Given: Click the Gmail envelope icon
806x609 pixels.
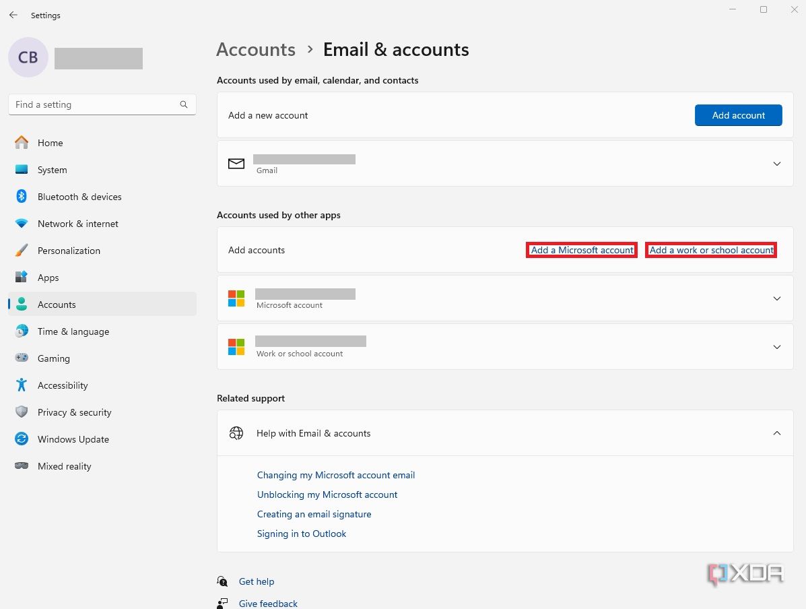Looking at the screenshot, I should [236, 164].
